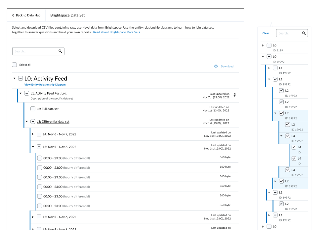
Task: Toggle the L1: Activity Feed Post Log checkbox
Action: 26,93
